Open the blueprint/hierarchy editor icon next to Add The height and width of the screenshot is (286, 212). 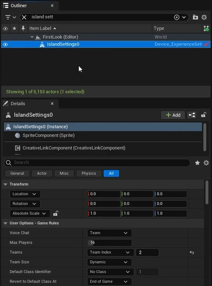click(x=192, y=115)
